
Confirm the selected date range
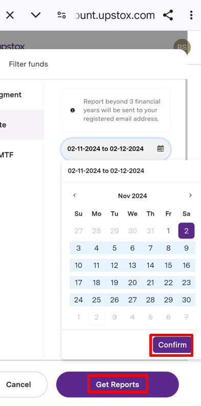tap(172, 345)
